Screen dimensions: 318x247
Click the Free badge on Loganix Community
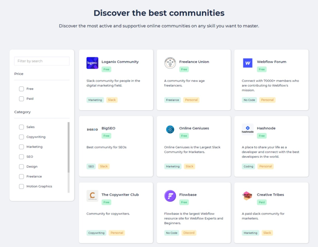tap(106, 69)
